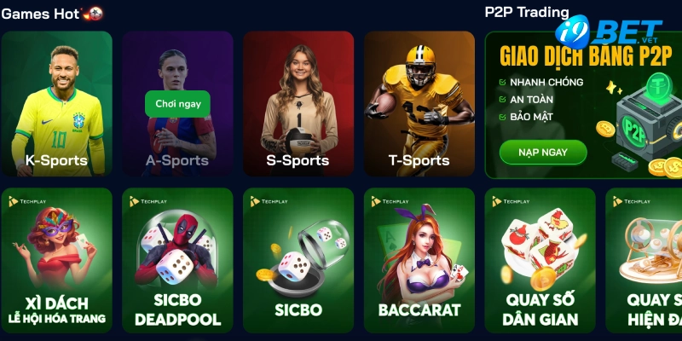Click the NẠP NGAY button

point(543,153)
